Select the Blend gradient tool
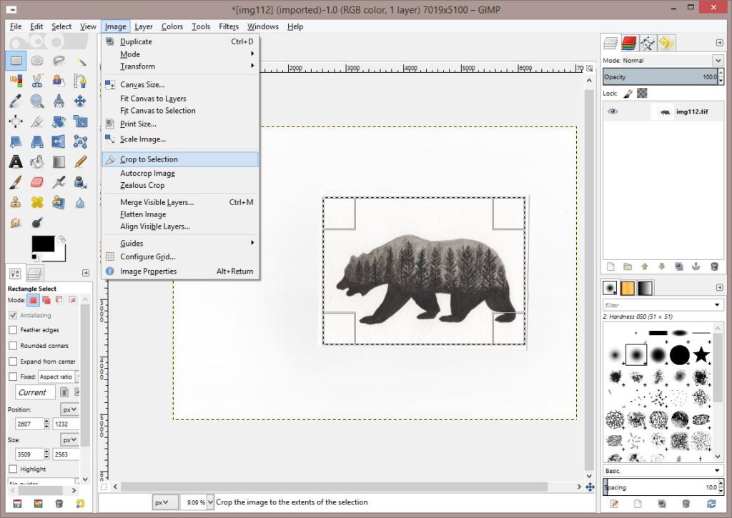This screenshot has width=732, height=518. tap(59, 161)
